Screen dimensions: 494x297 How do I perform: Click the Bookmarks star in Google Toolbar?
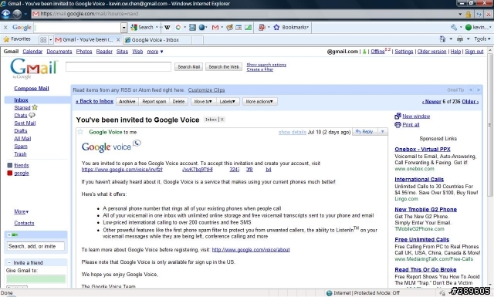click(x=276, y=28)
